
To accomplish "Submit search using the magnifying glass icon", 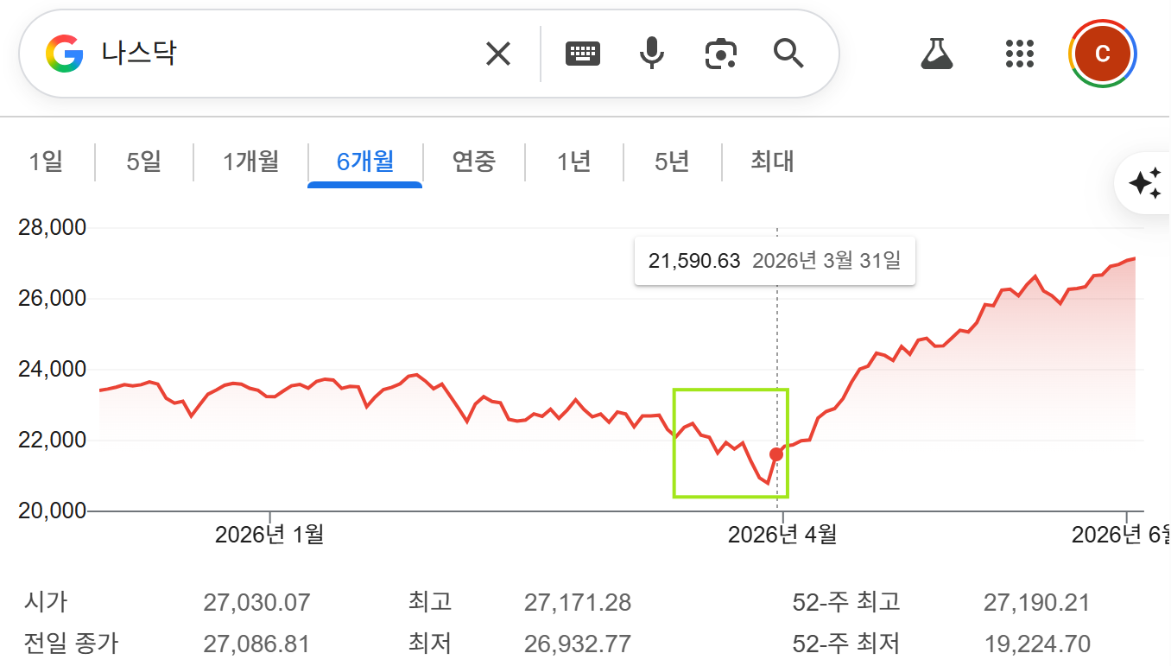I will coord(788,54).
